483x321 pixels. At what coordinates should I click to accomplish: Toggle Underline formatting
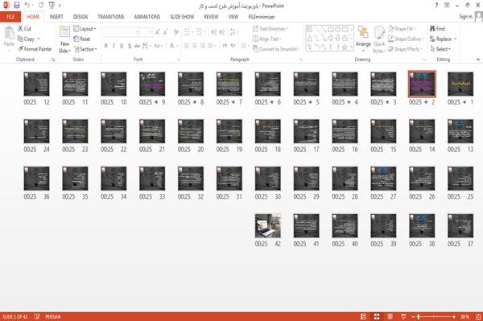[x=122, y=46]
